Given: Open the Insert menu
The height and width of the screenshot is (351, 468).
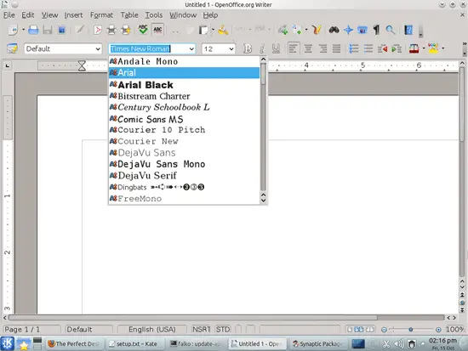Looking at the screenshot, I should tap(73, 15).
